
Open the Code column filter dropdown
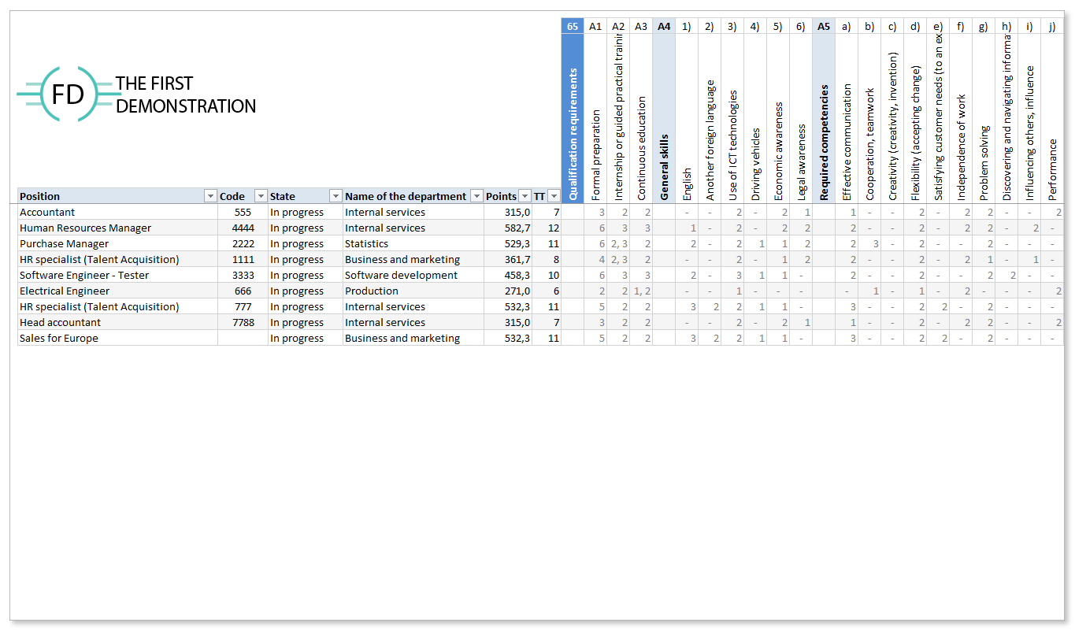pyautogui.click(x=261, y=196)
